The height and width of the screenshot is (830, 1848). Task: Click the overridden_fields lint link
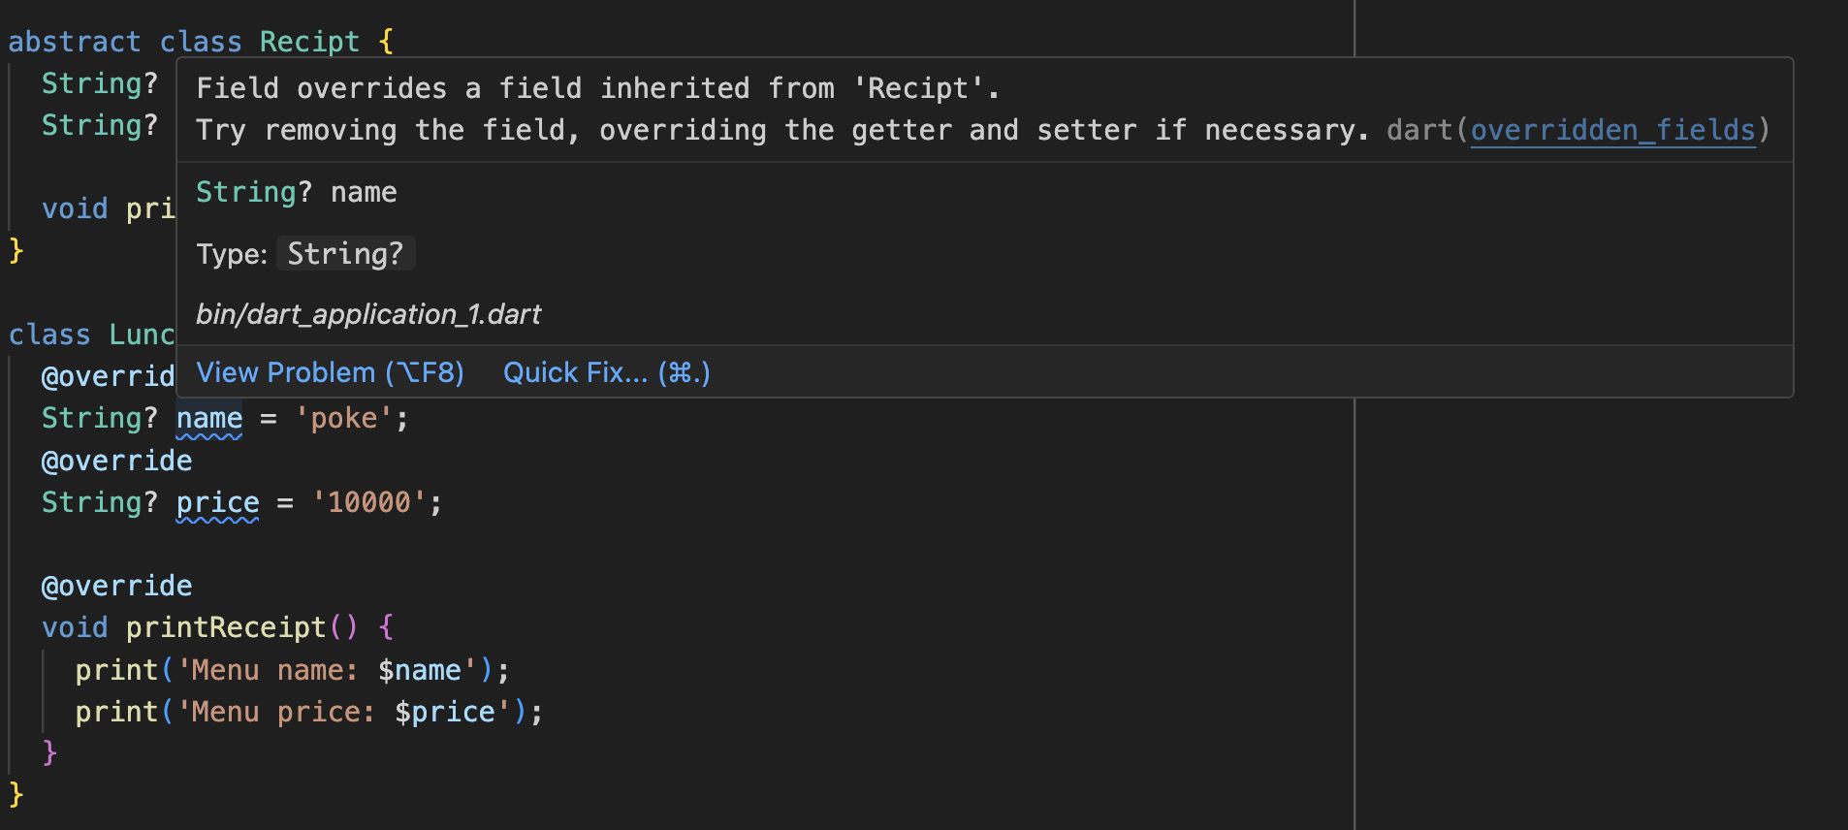point(1612,130)
